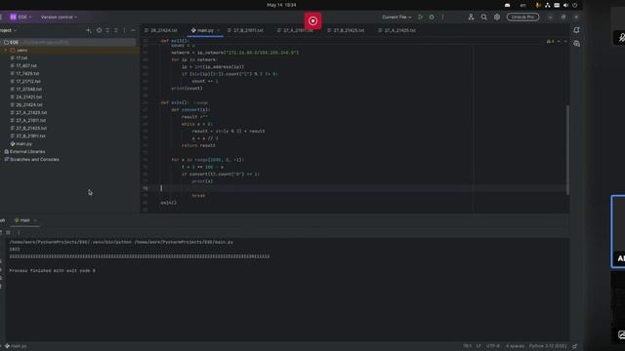Open Search Everywhere magnifier icon
Screen dimensions: 625x351
click(484, 18)
